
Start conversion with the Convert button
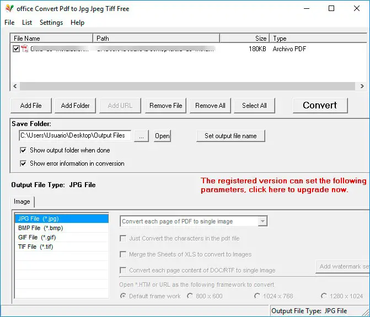320,105
